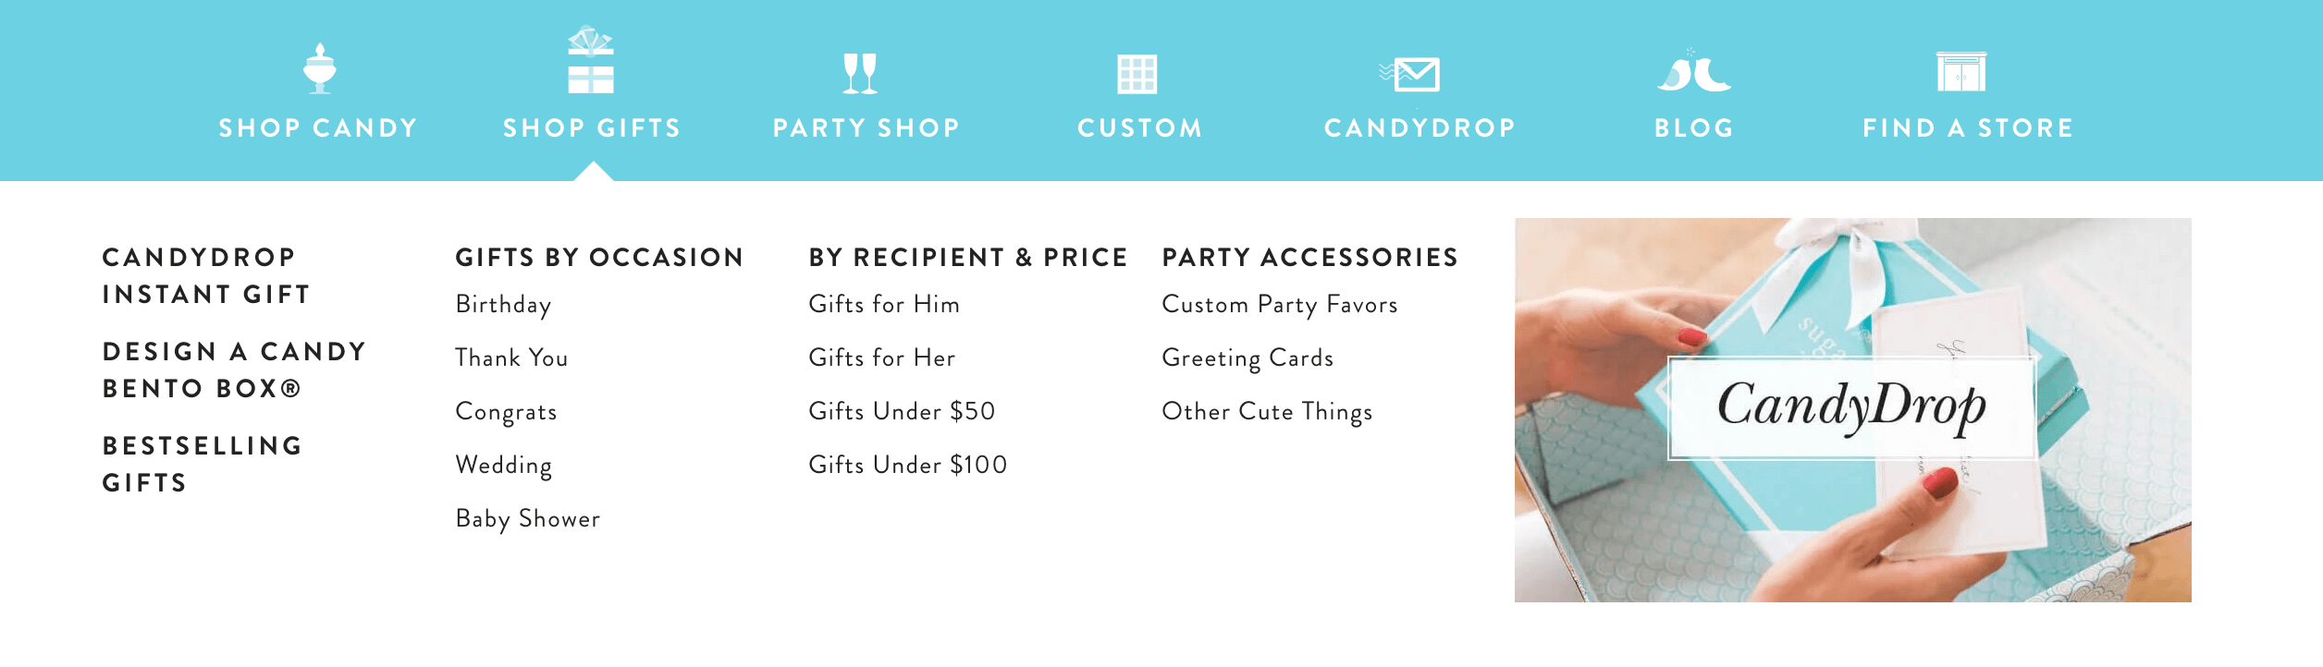Browse Gifts Under $100

tap(908, 465)
